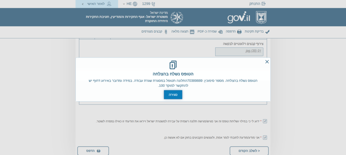This screenshot has height=155, width=346.
Task: Click the printer icon in toolbar
Action: tap(240, 32)
